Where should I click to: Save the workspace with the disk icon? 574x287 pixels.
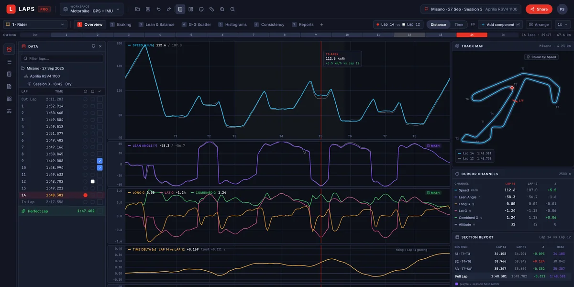[x=148, y=9]
